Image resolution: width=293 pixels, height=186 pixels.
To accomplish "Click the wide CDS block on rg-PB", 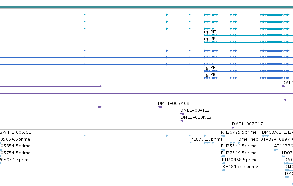I will pyautogui.click(x=275, y=78).
